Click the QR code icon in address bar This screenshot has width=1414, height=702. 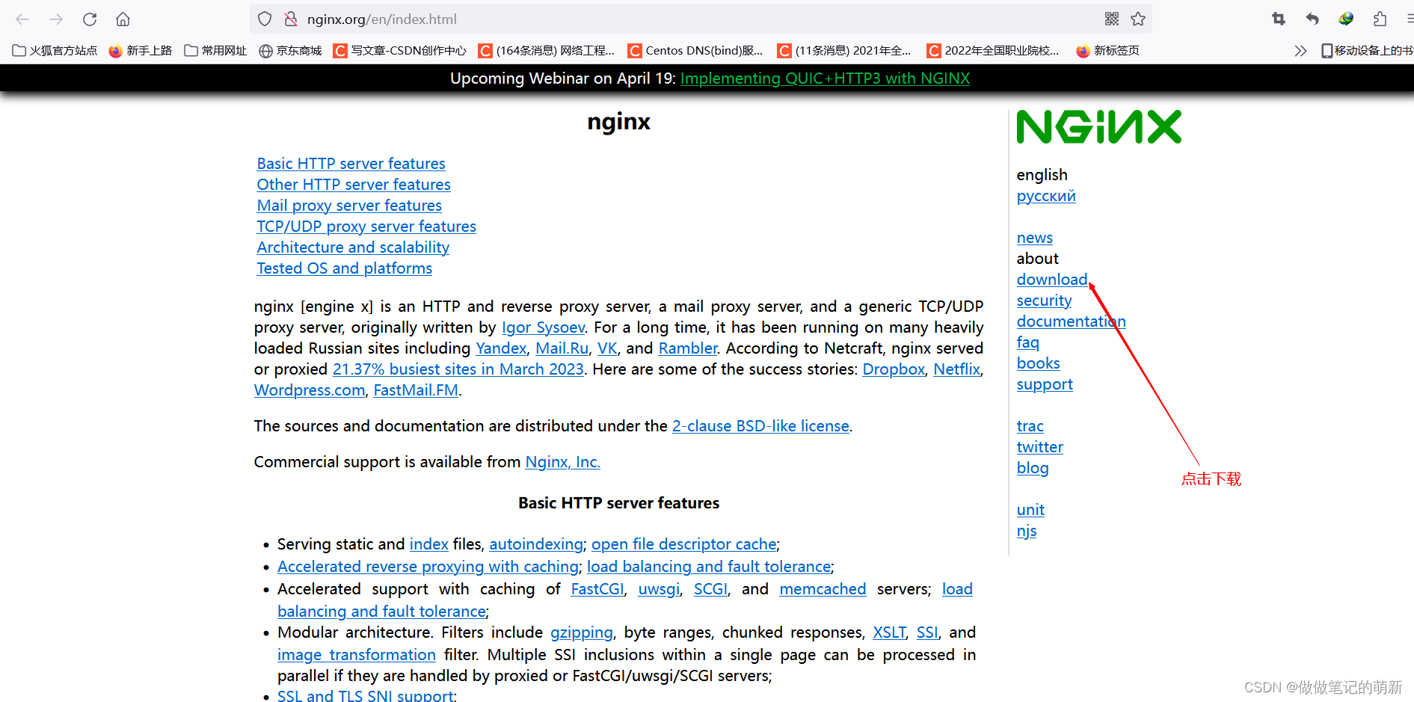point(1112,19)
